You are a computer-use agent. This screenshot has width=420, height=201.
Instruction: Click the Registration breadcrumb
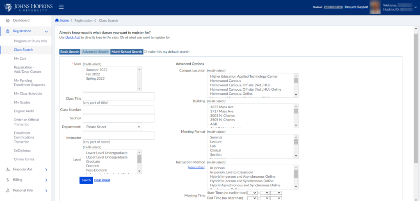[83, 20]
